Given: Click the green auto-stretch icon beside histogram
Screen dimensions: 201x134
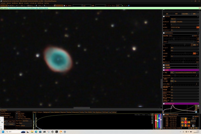Looking at the screenshot, I should pyautogui.click(x=196, y=106).
